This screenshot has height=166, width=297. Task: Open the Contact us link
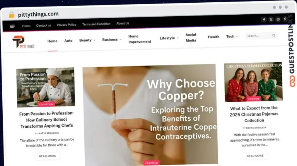pos(44,26)
